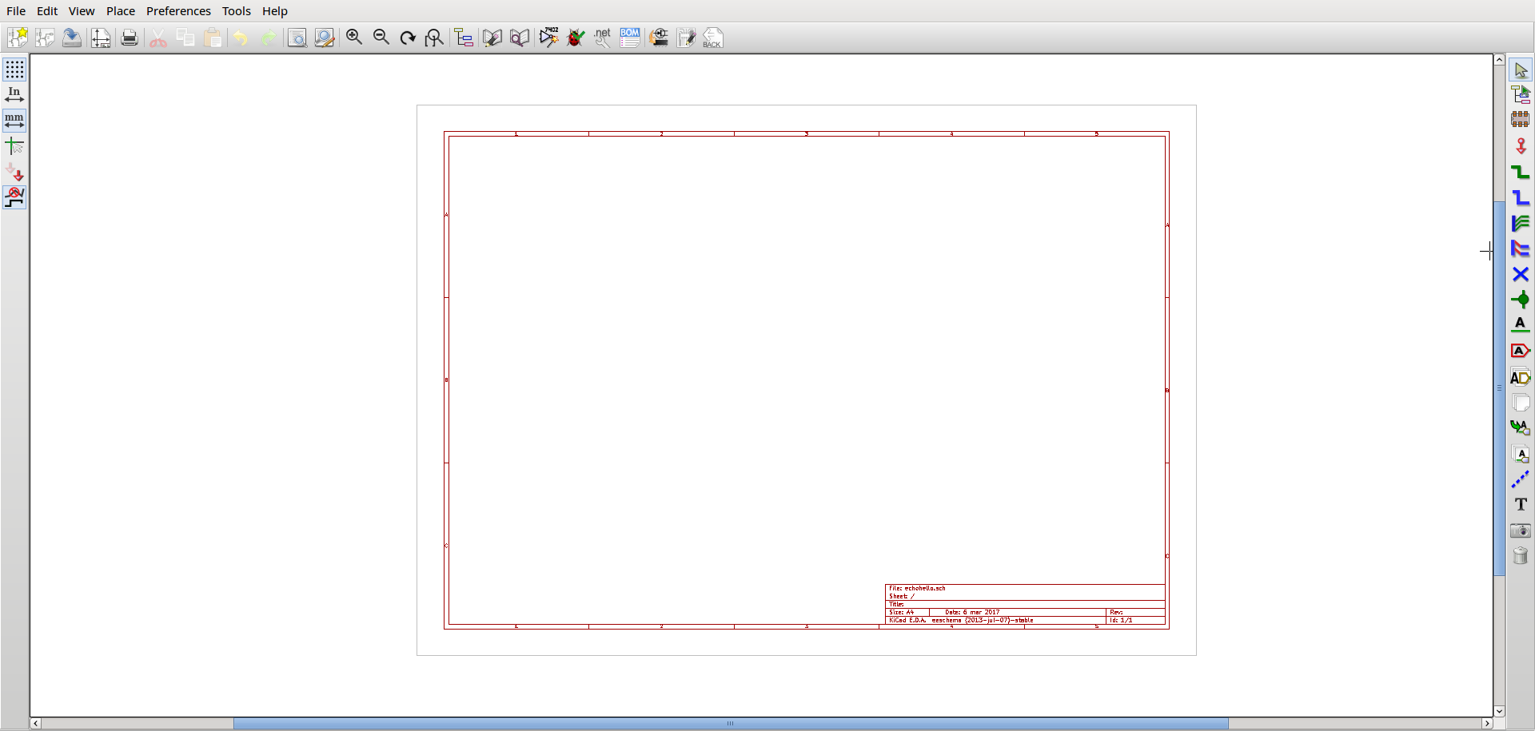Viewport: 1535px width, 731px height.
Task: Open the Help menu
Action: click(275, 11)
